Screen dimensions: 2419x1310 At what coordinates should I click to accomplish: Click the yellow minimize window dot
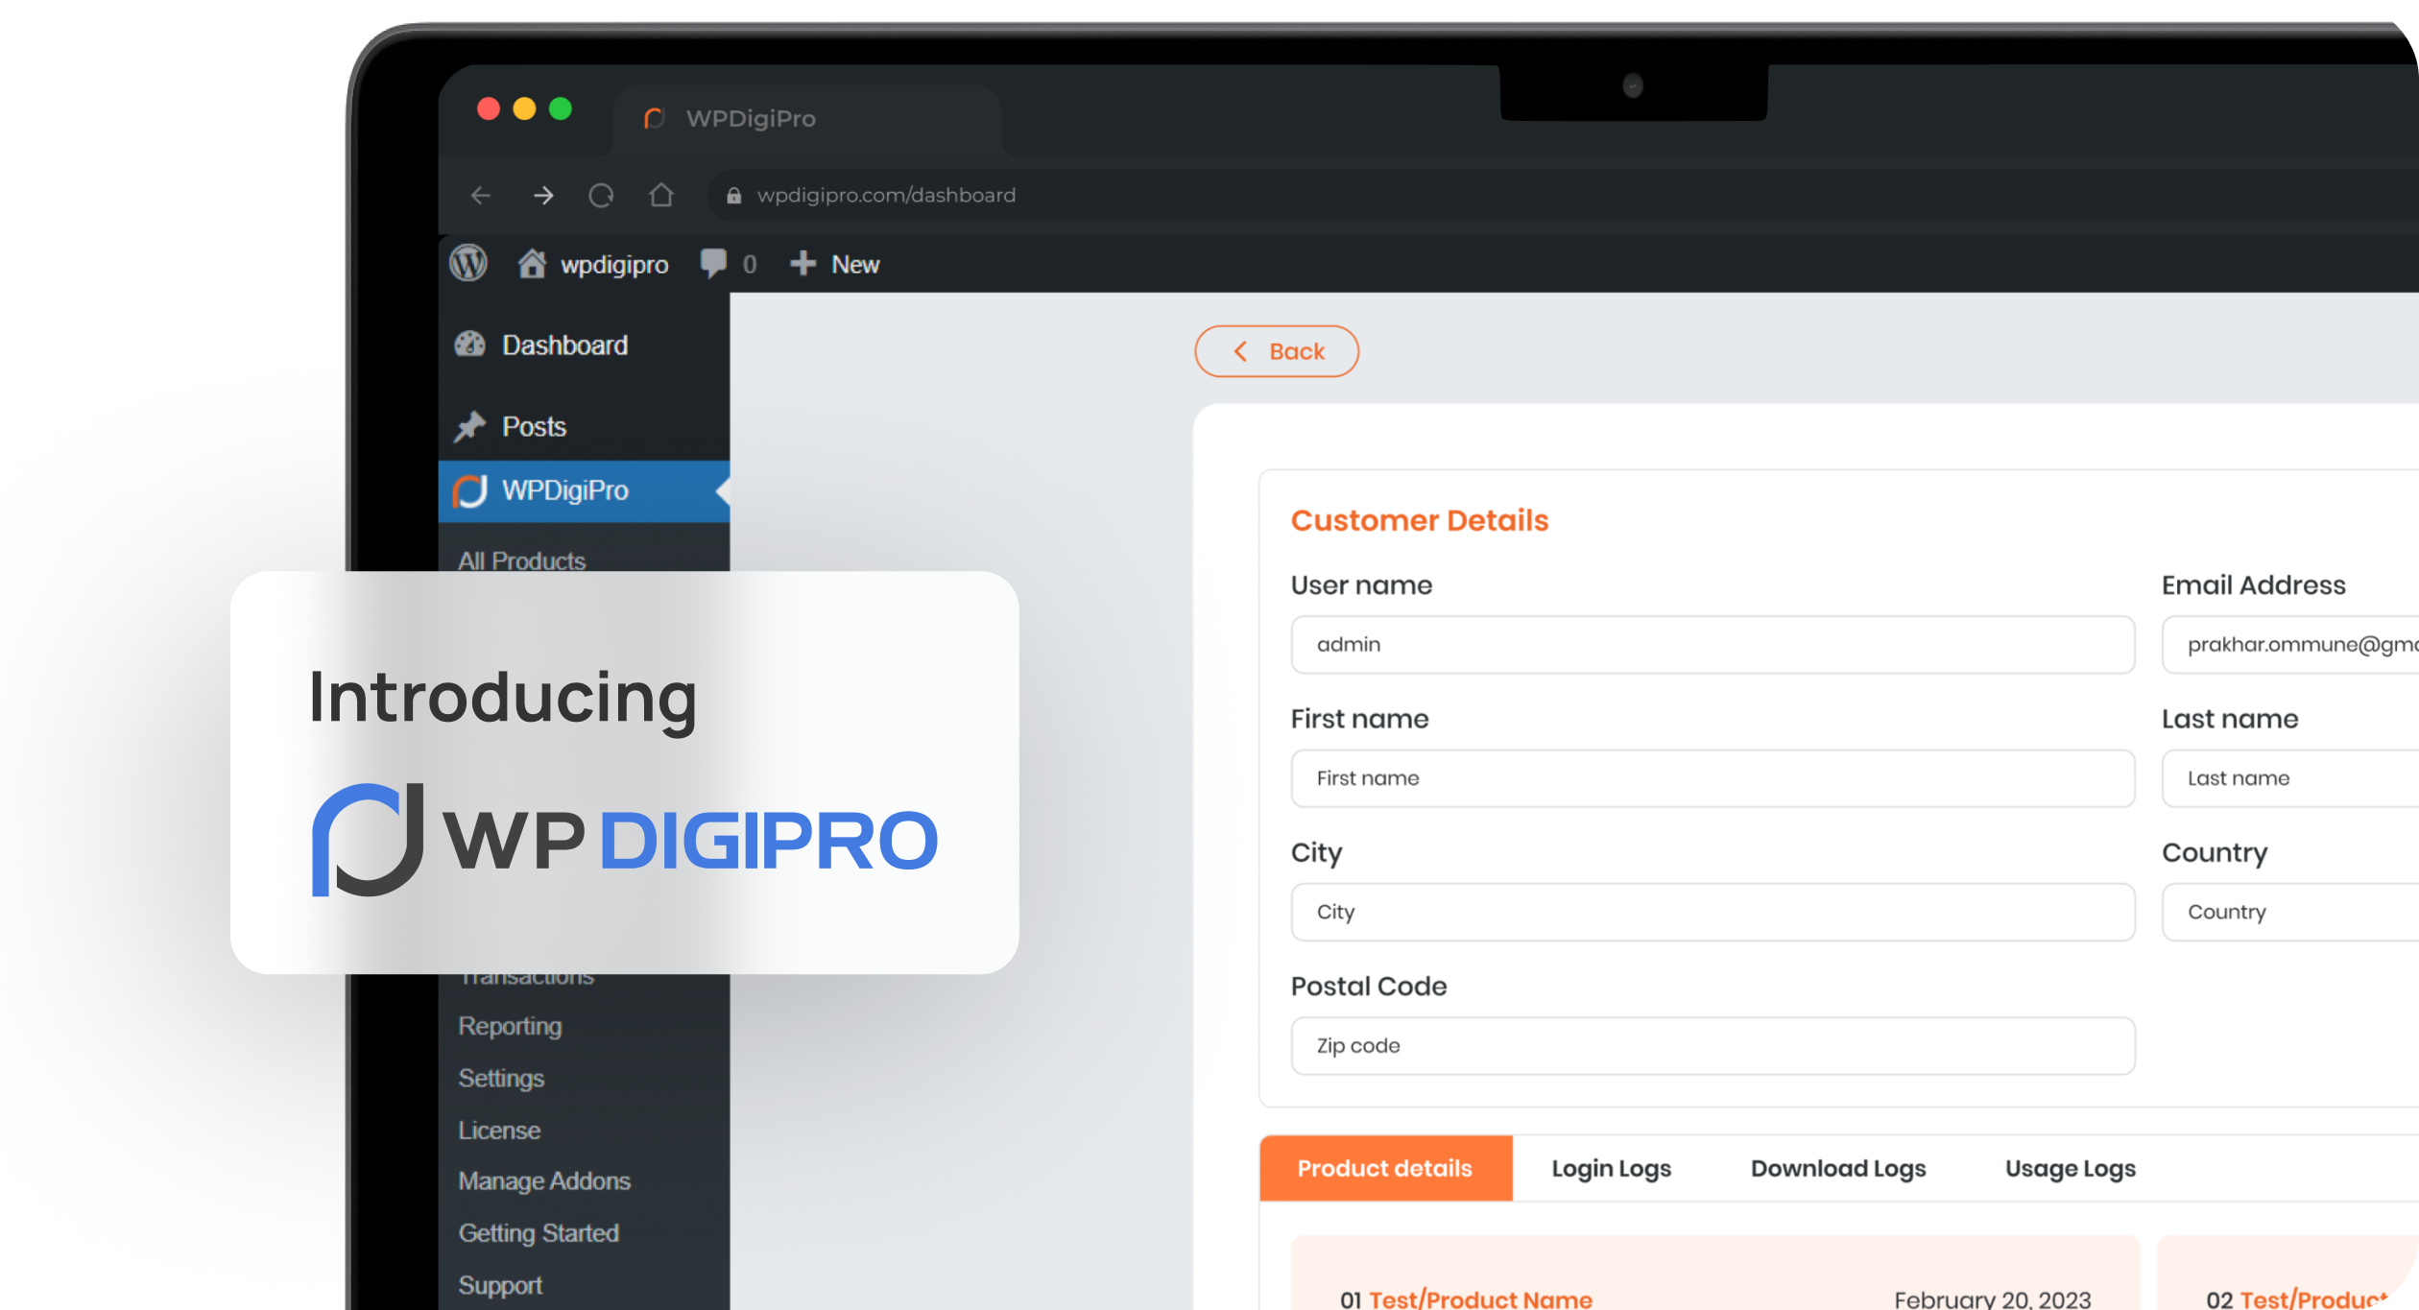pos(524,108)
